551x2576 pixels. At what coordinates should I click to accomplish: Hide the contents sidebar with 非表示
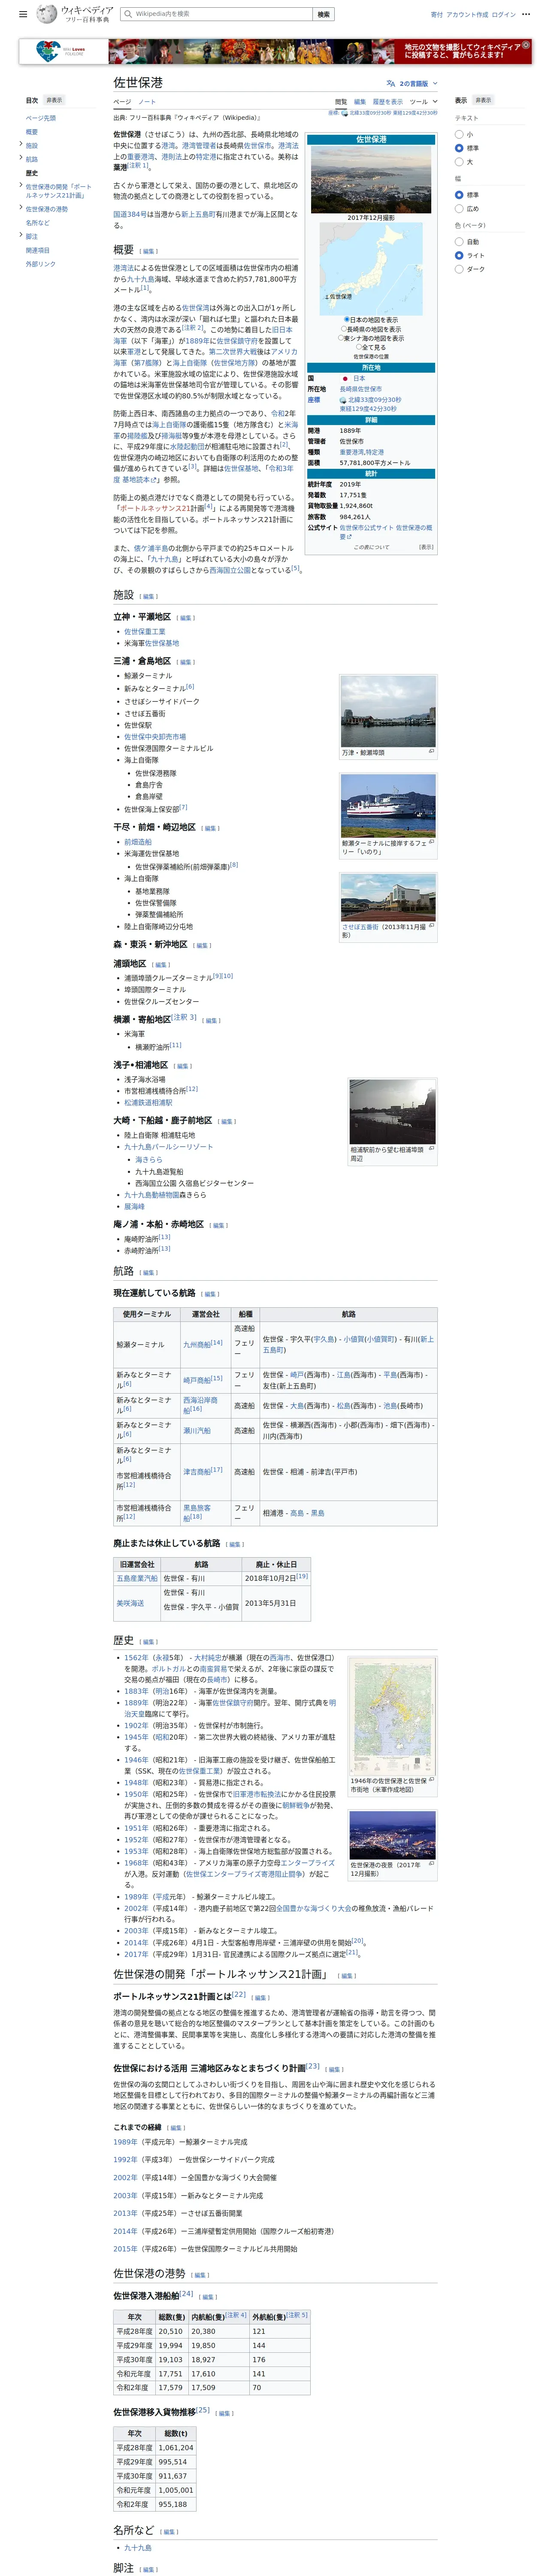54,100
